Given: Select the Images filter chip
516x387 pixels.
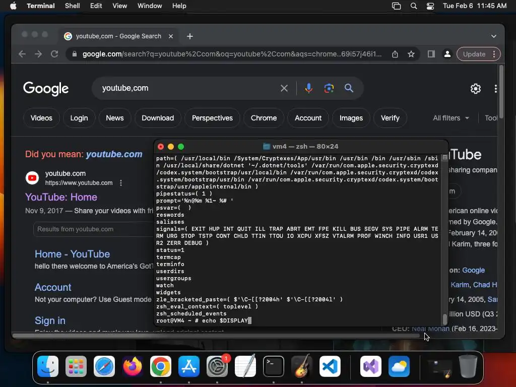Looking at the screenshot, I should [x=351, y=118].
